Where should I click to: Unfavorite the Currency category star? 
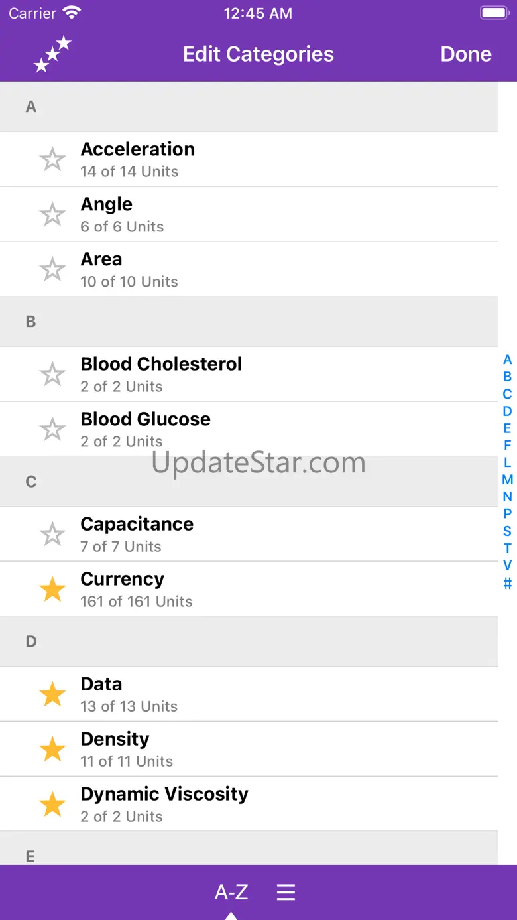[x=52, y=590]
